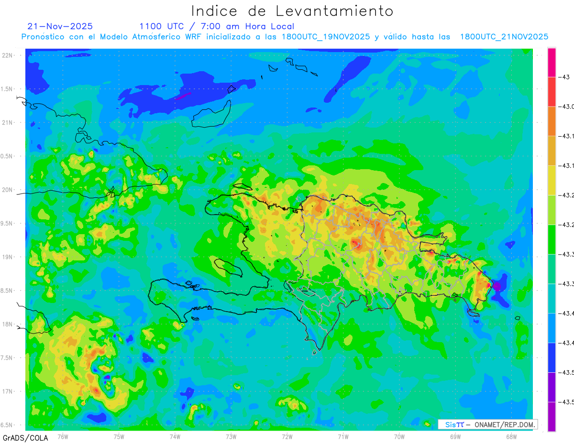Viewport: 574px width, 443px height.
Task: Click the red swatch in the color bar
Action: (552, 92)
